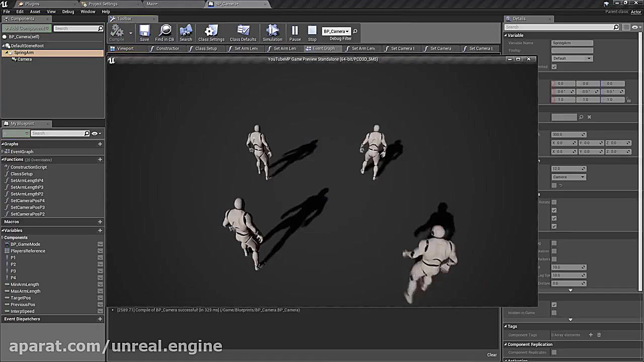The width and height of the screenshot is (644, 362).
Task: Click the Clear button below the output log
Action: 492,354
